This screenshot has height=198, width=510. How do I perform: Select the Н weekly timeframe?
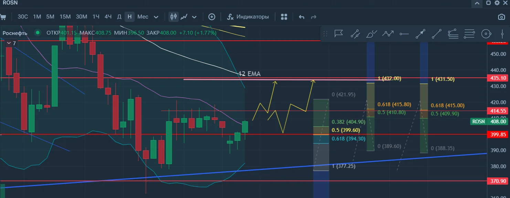pos(129,17)
